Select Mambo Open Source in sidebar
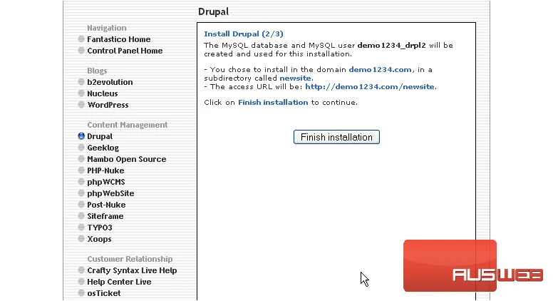 point(127,159)
